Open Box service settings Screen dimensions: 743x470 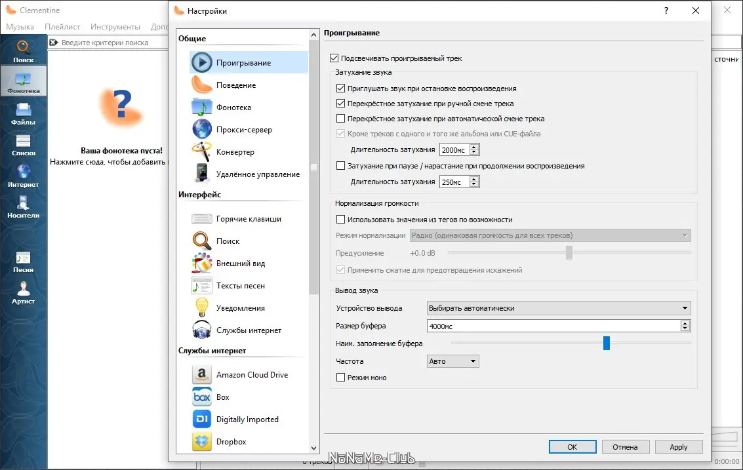[249, 397]
